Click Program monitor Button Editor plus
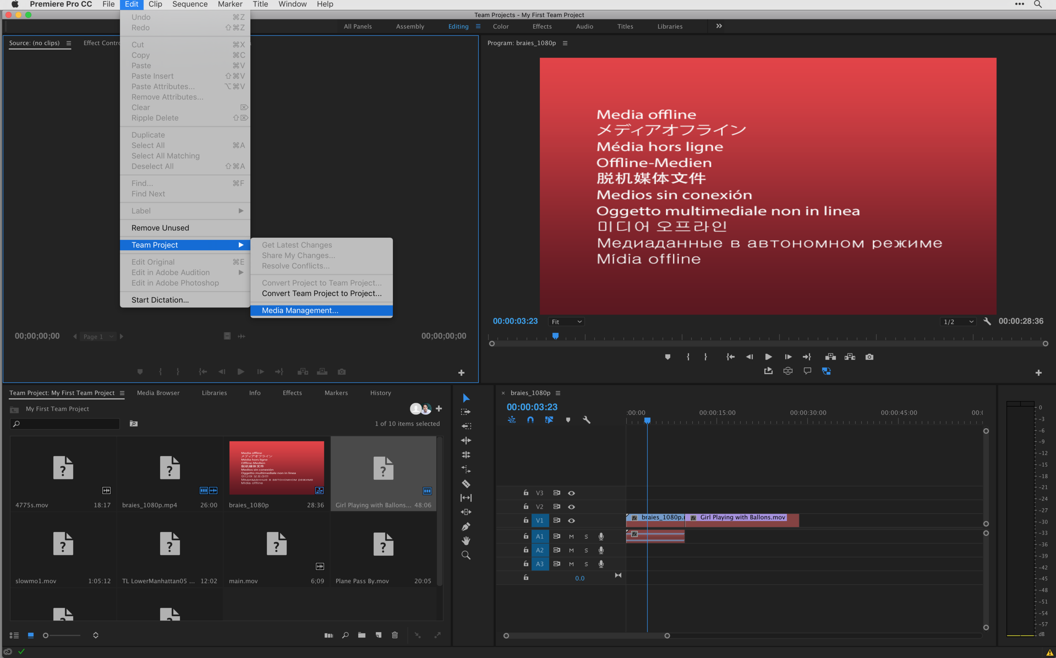 (1038, 373)
